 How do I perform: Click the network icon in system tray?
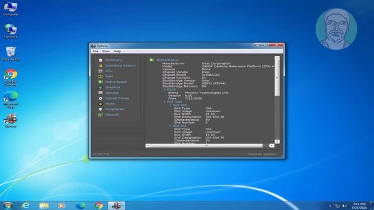pos(337,206)
